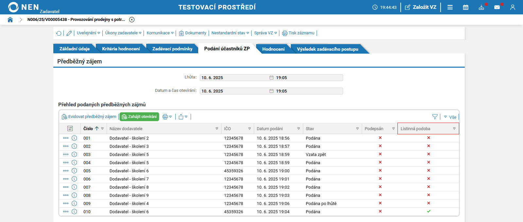Click the Zahájit otevírání button
Screen dimensions: 523x222
(x=139, y=117)
